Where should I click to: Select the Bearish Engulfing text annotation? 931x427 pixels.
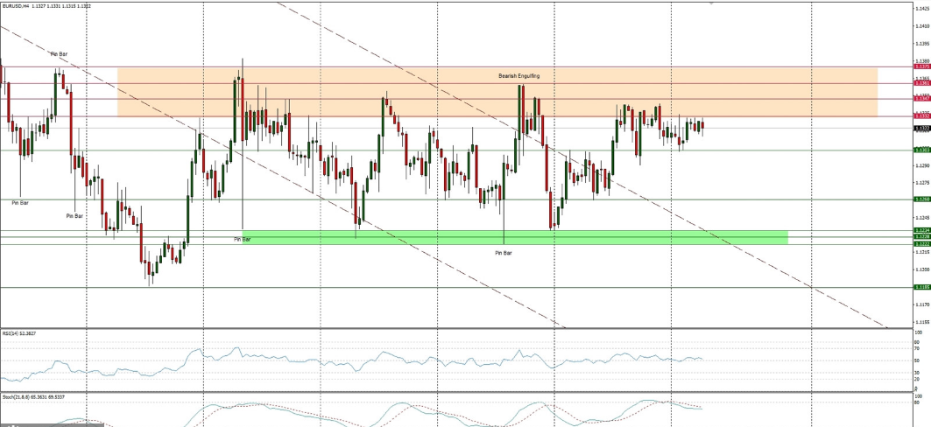coord(518,76)
